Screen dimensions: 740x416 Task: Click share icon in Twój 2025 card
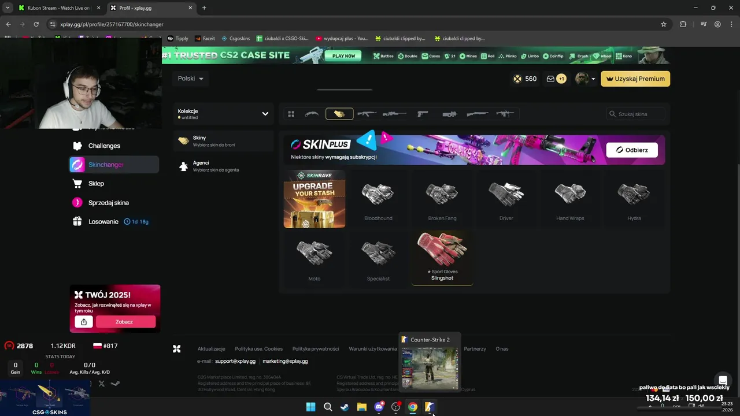point(84,322)
